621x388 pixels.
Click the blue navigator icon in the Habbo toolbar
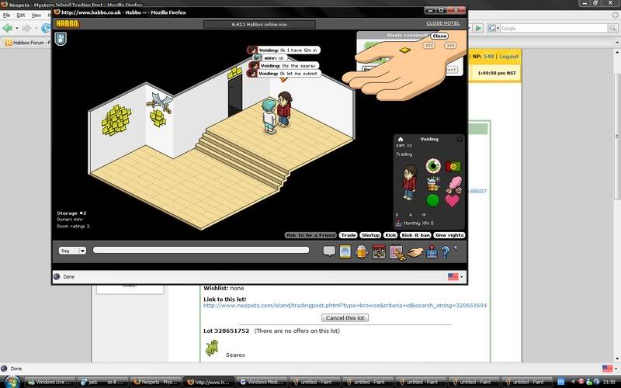click(x=345, y=251)
